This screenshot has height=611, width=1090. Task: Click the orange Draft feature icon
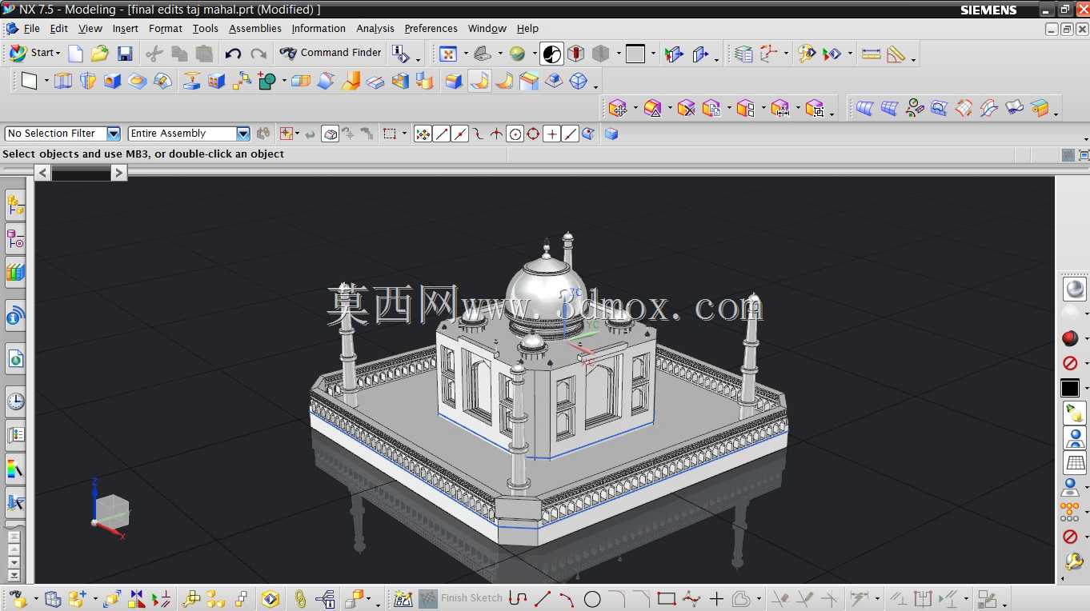(351, 81)
